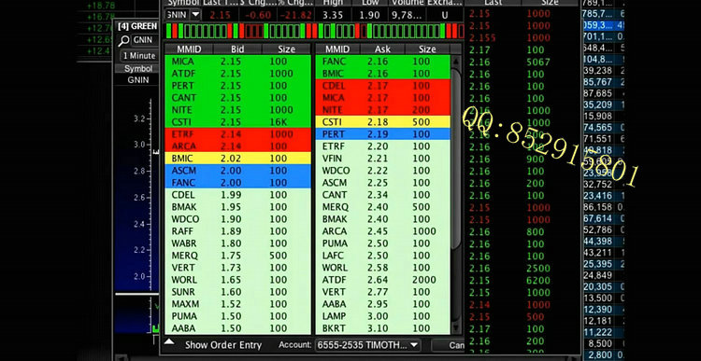Expand the Show Order Entry triangle

click(x=169, y=342)
